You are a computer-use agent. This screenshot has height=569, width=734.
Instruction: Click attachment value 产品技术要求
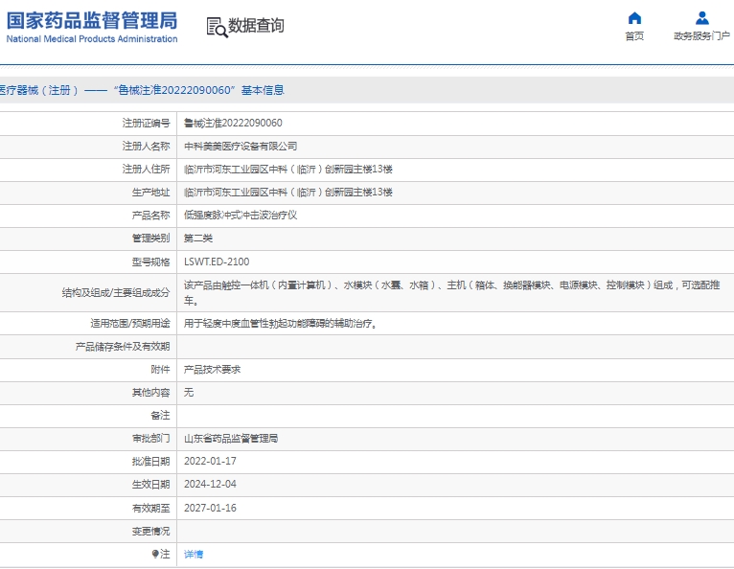click(x=212, y=370)
